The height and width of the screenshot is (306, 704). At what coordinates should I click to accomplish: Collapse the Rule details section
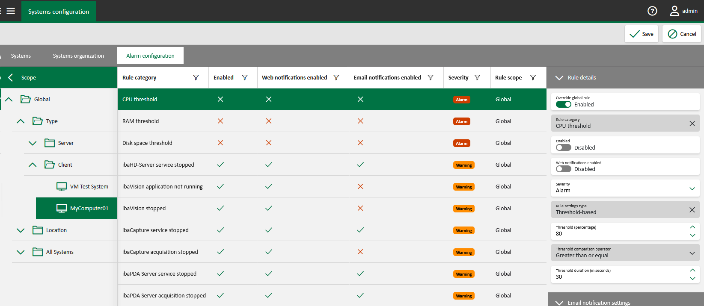pyautogui.click(x=559, y=78)
